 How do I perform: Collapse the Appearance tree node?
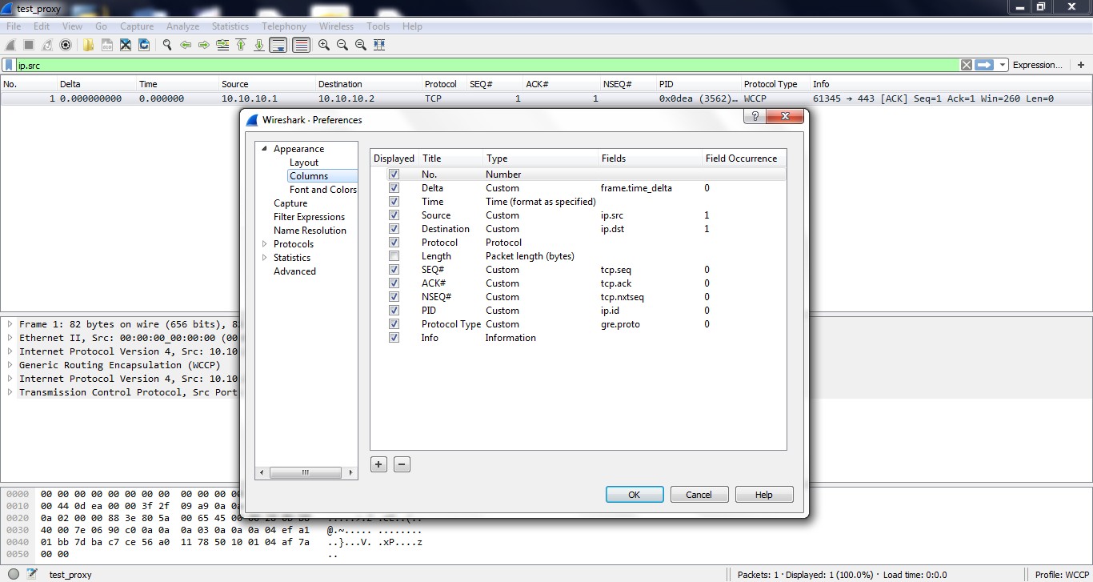(x=265, y=149)
